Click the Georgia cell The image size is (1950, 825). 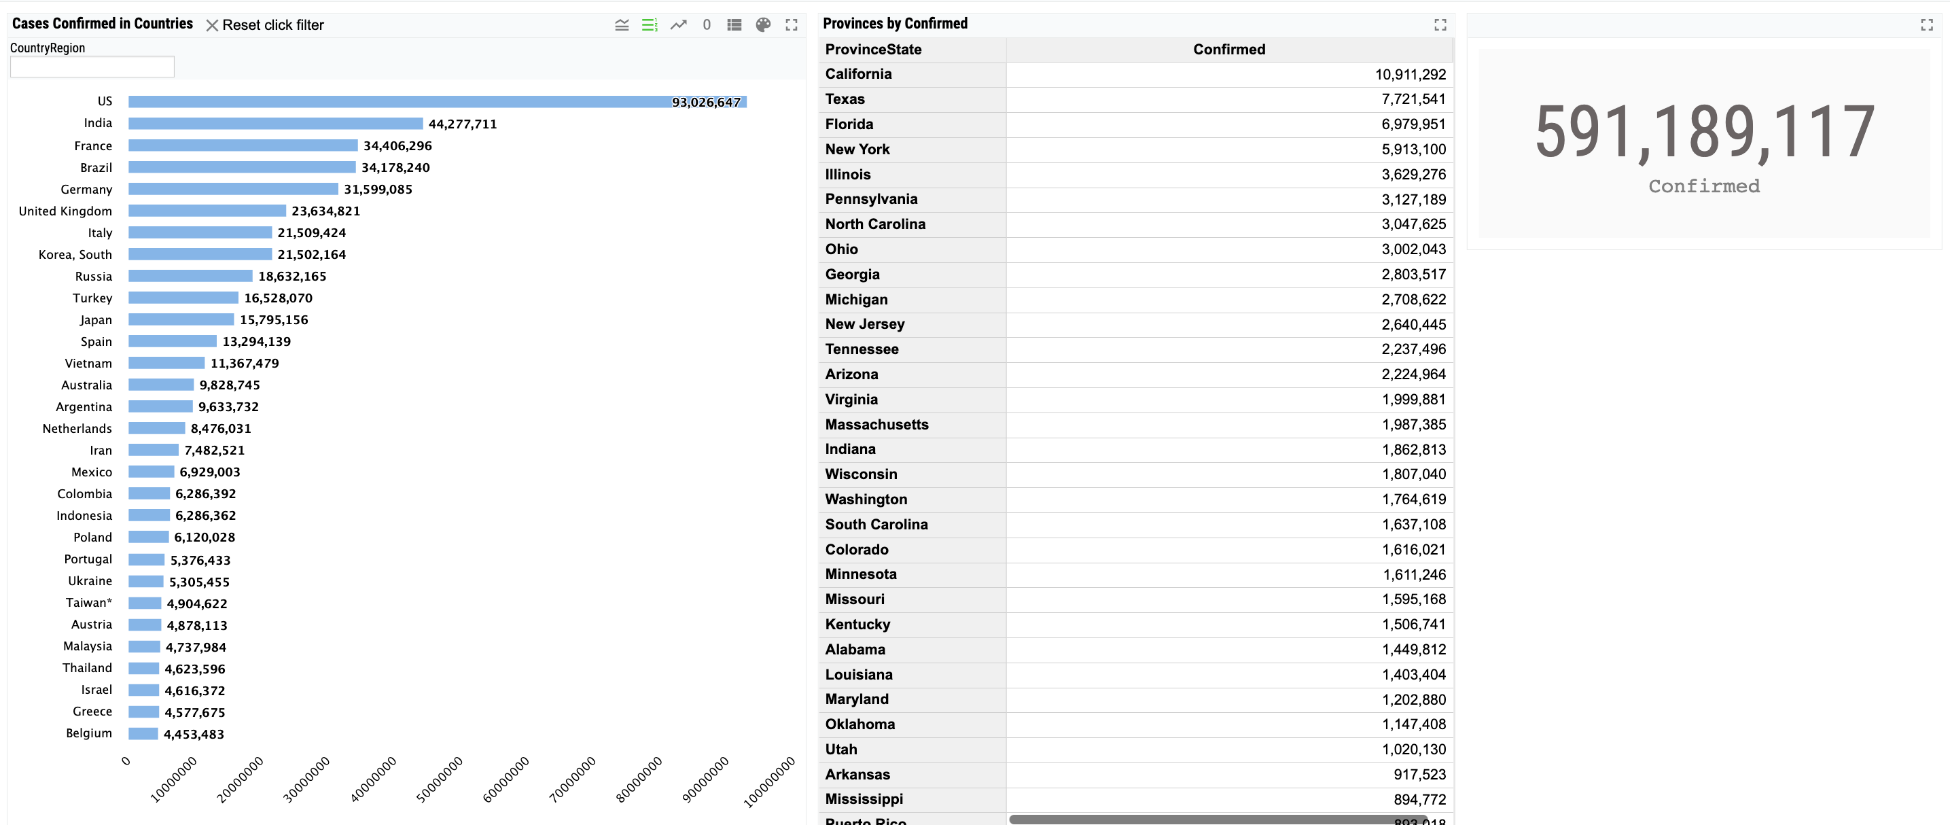click(x=912, y=274)
